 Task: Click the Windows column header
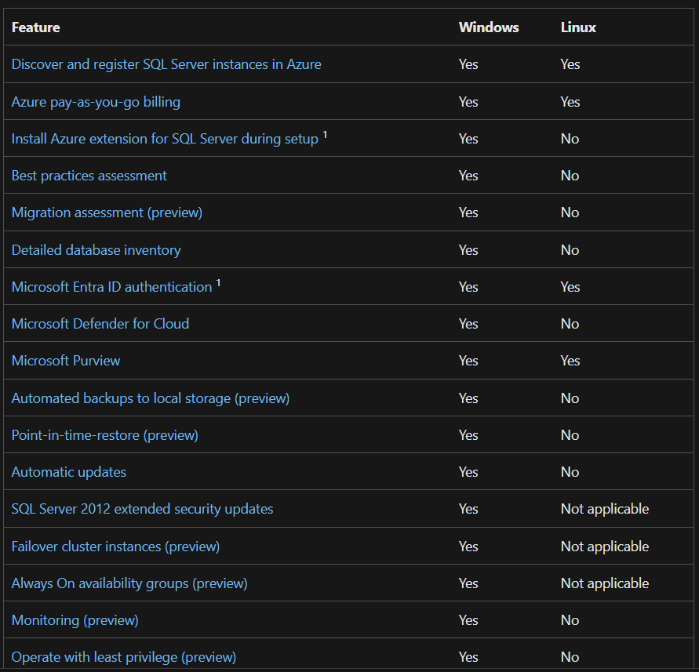coord(489,27)
